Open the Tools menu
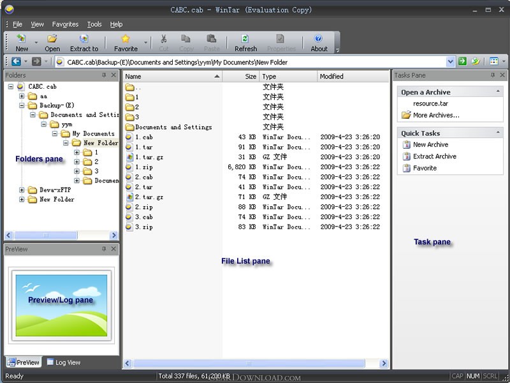 (94, 24)
